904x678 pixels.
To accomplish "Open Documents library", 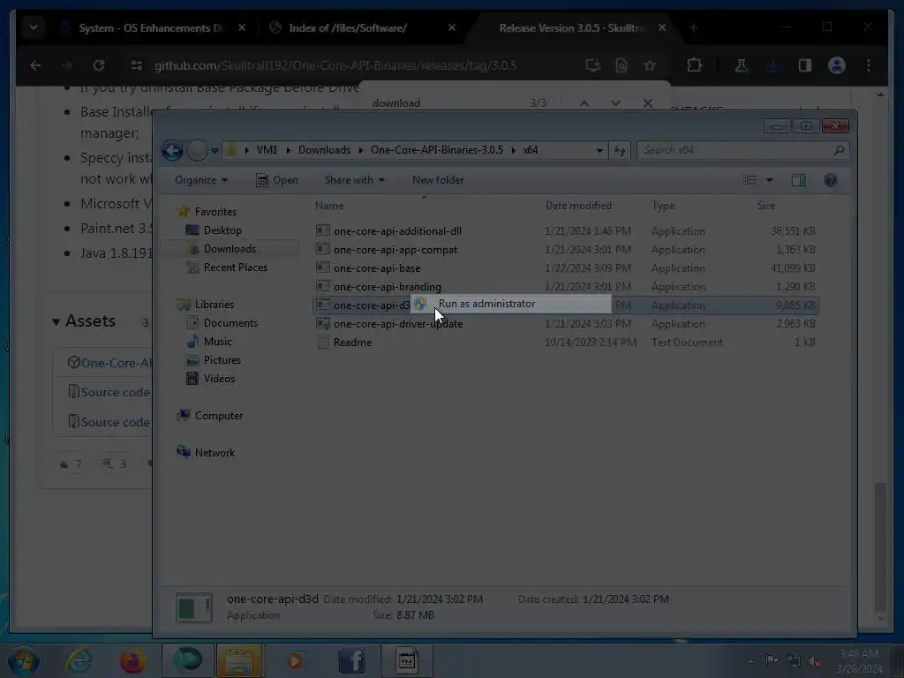I will [230, 323].
